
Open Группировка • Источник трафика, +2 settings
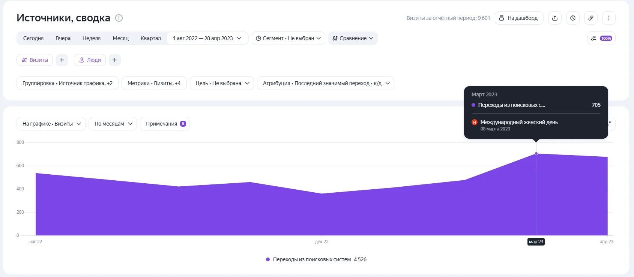(68, 83)
